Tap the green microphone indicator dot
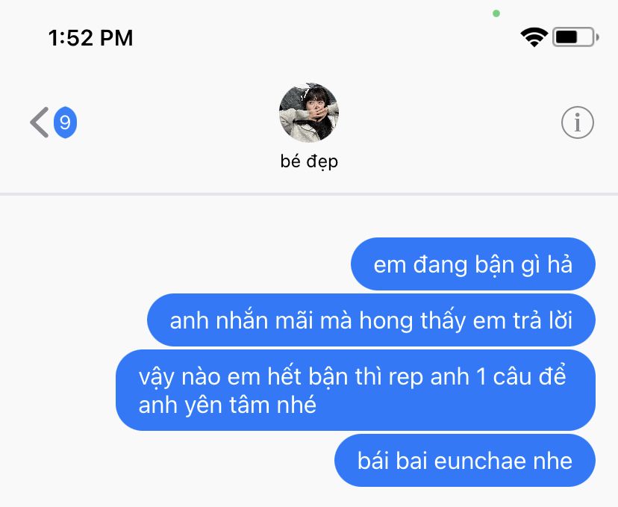The width and height of the screenshot is (618, 507). click(496, 13)
